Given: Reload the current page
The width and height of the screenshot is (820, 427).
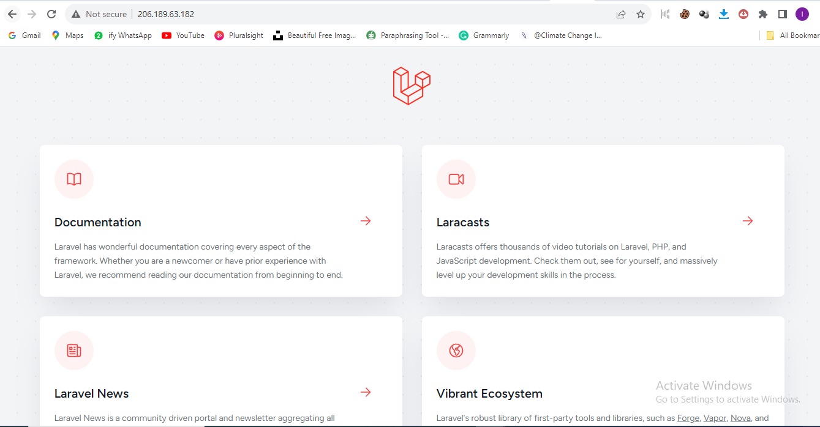Looking at the screenshot, I should (x=51, y=13).
